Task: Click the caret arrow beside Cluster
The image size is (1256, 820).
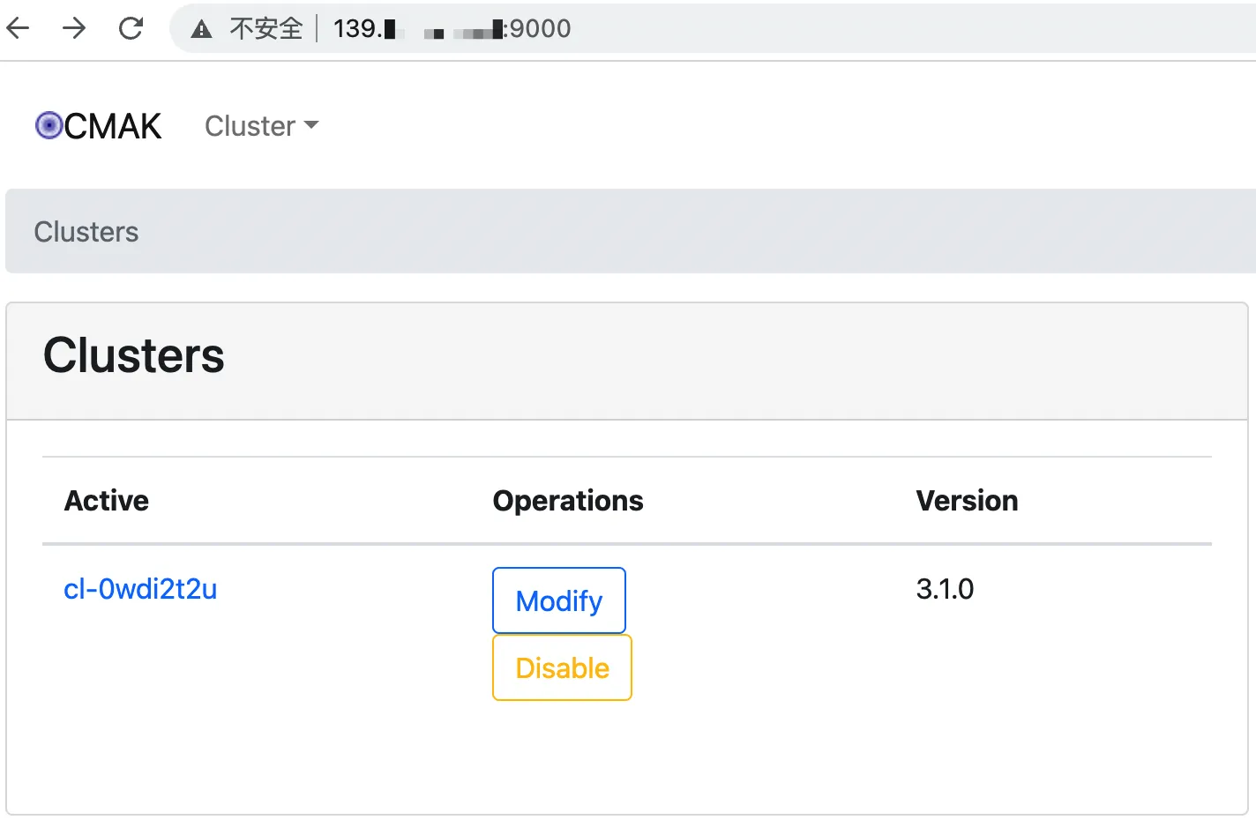Action: point(310,126)
